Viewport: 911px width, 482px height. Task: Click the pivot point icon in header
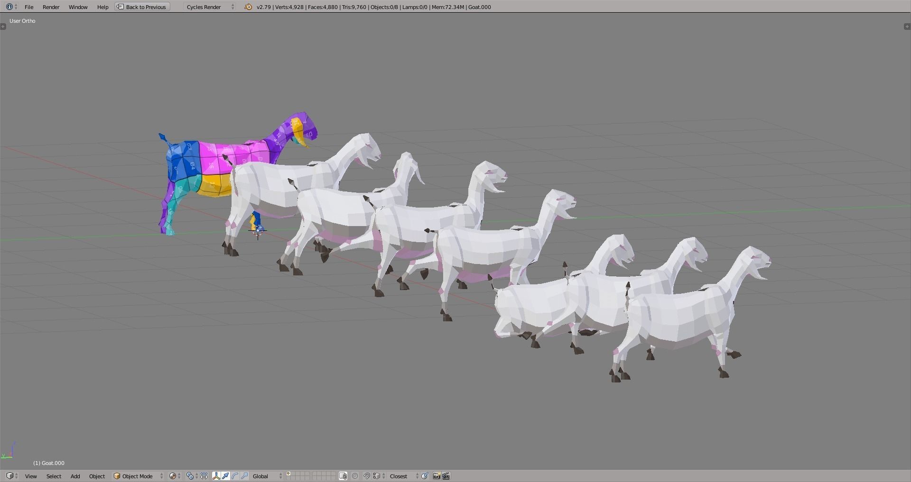[x=190, y=476]
